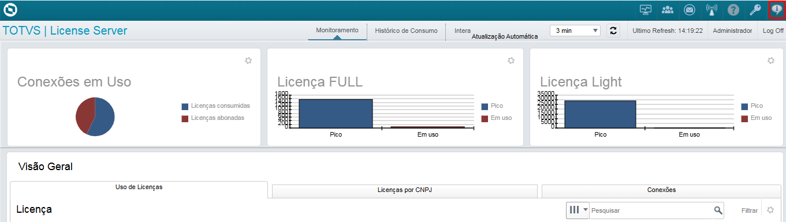Open the 3 min refresh interval dropdown
The image size is (786, 222).
575,31
